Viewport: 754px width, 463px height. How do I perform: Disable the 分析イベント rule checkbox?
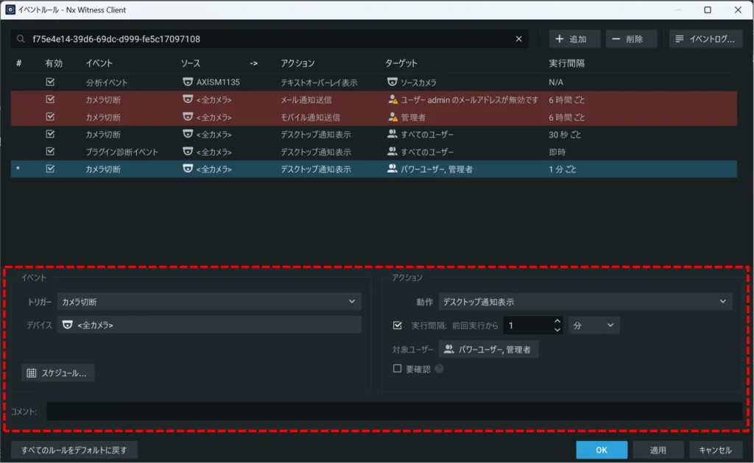[51, 82]
